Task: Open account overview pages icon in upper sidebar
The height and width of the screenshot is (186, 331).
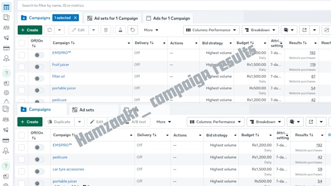Action: pos(6,17)
